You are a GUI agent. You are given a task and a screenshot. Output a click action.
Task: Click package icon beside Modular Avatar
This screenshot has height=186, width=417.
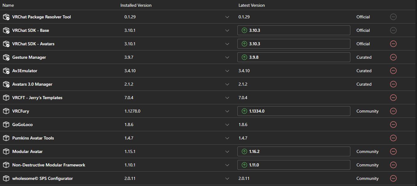click(6, 151)
